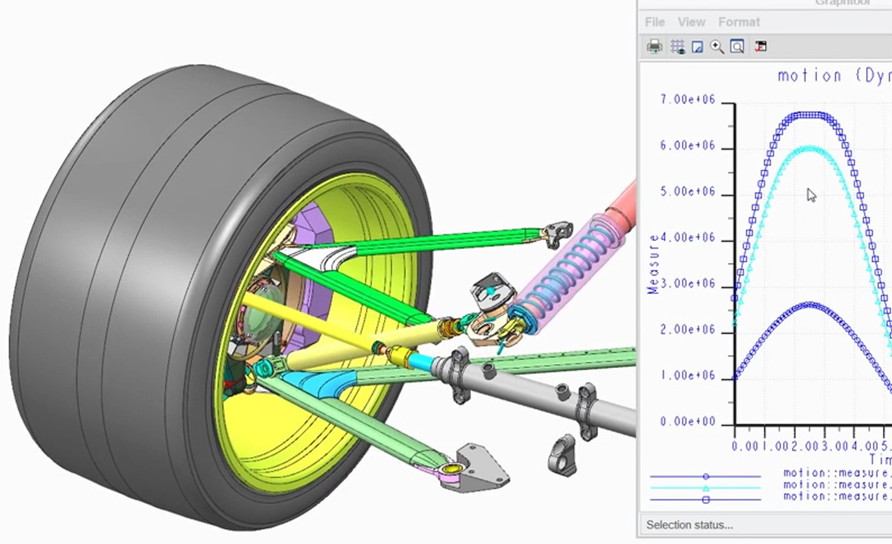Screen dimensions: 892x544
Task: Toggle graph grid lines icon
Action: [x=677, y=47]
